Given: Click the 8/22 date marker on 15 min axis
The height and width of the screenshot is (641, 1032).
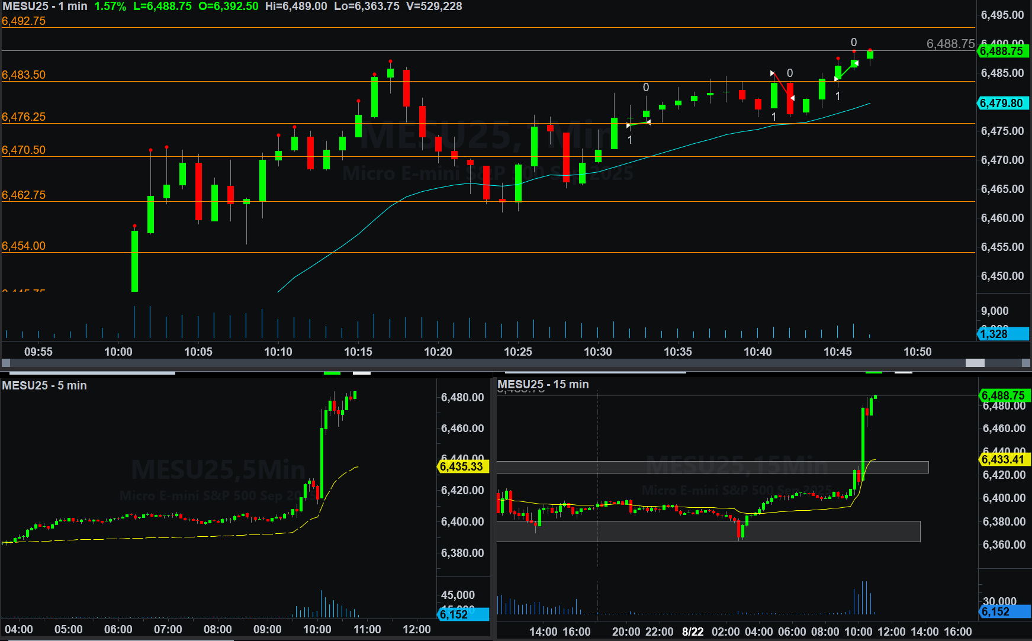Looking at the screenshot, I should pyautogui.click(x=693, y=632).
